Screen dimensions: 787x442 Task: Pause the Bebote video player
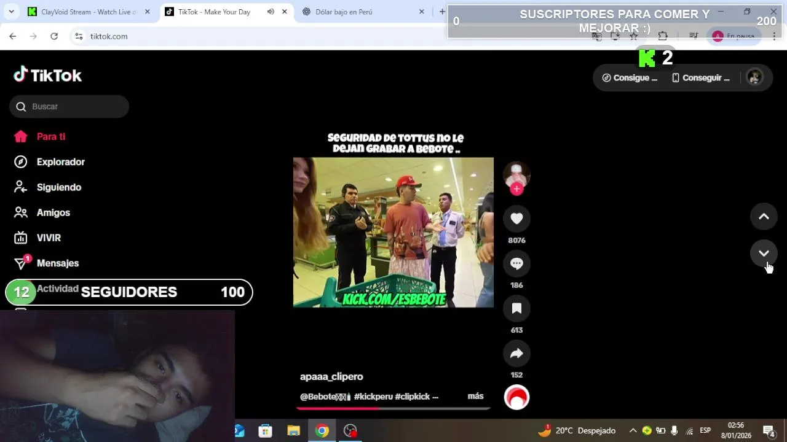click(393, 232)
